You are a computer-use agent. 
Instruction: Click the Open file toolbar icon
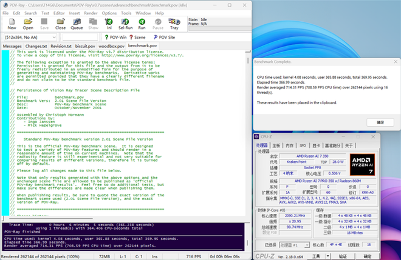coord(28,24)
